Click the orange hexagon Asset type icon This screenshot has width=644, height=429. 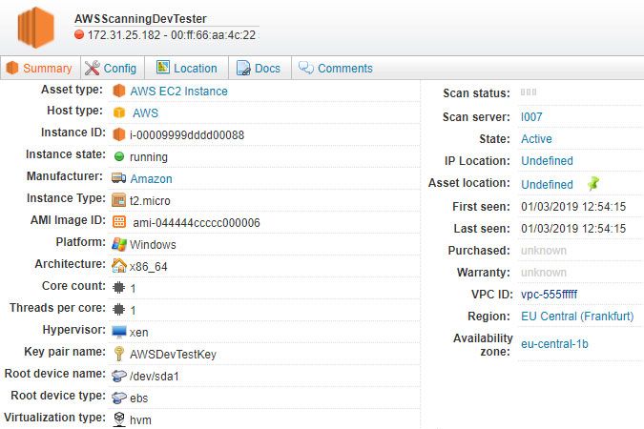pyautogui.click(x=119, y=91)
